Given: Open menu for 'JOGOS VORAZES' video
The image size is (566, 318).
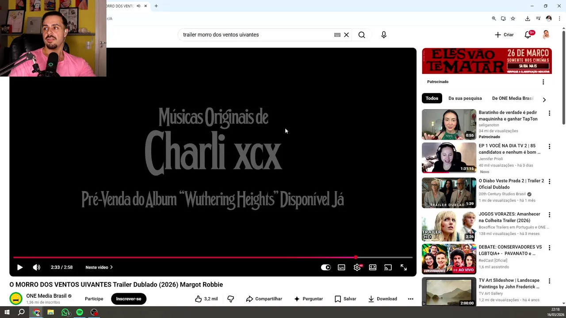Looking at the screenshot, I should [550, 215].
